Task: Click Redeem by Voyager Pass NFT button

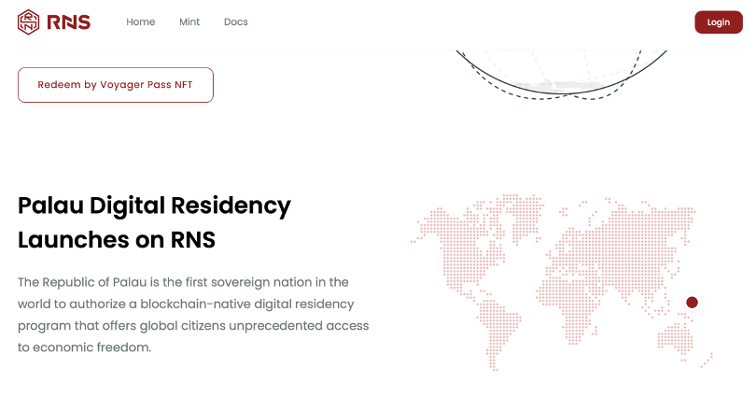Action: (x=116, y=85)
